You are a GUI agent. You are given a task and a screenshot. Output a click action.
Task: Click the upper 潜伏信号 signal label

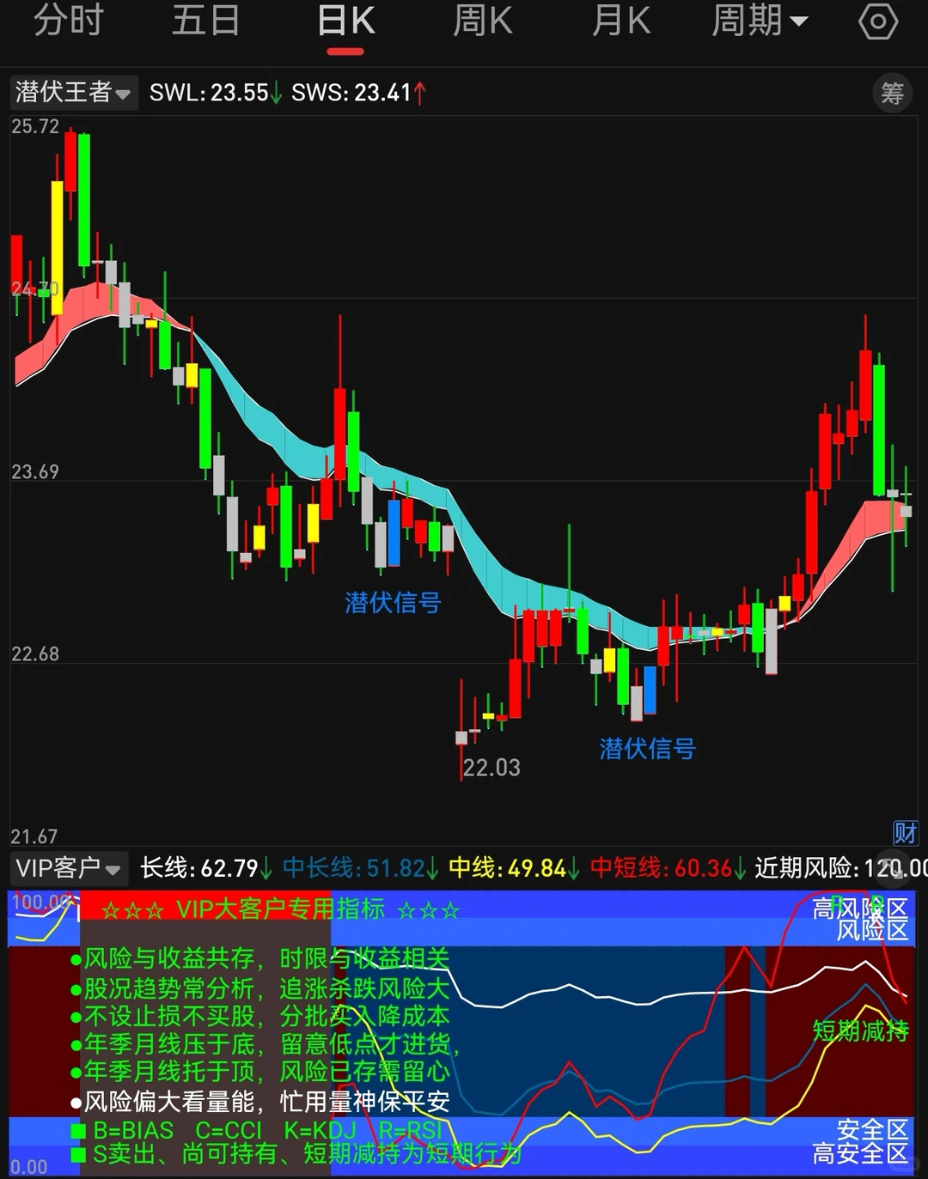point(393,602)
